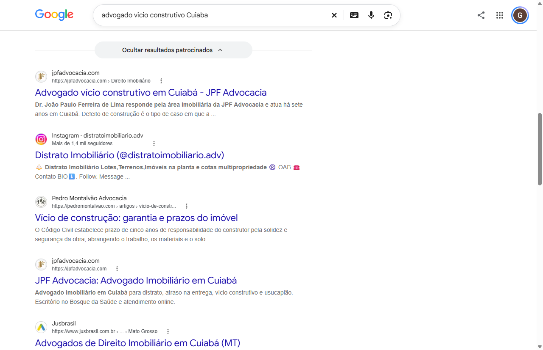
Task: Click 'Instagram · distratoimobiliario.adv' source text
Action: (x=98, y=135)
